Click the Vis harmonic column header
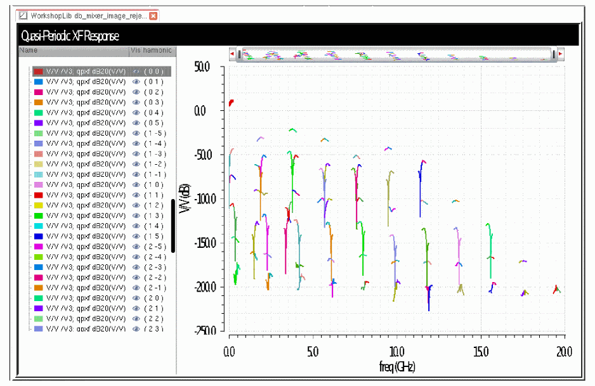 pyautogui.click(x=151, y=50)
